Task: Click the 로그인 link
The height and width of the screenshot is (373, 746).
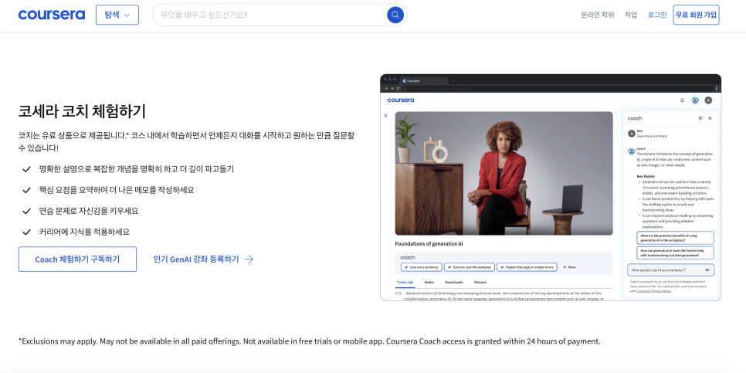Action: (x=657, y=15)
